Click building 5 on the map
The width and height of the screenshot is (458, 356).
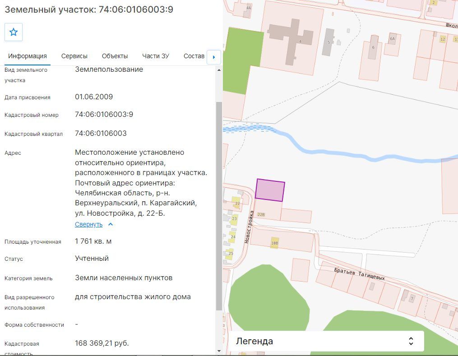(x=328, y=42)
